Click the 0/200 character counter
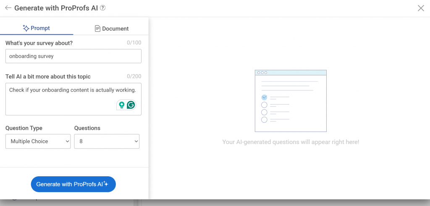Viewport: 430px width, 206px height. coord(134,76)
